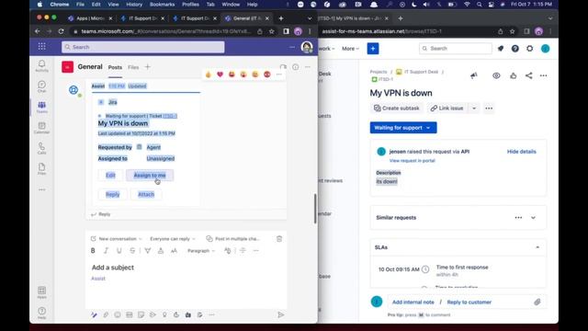This screenshot has height=331, width=588.
Task: Open Apps in the Teams sidebar
Action: point(41,292)
